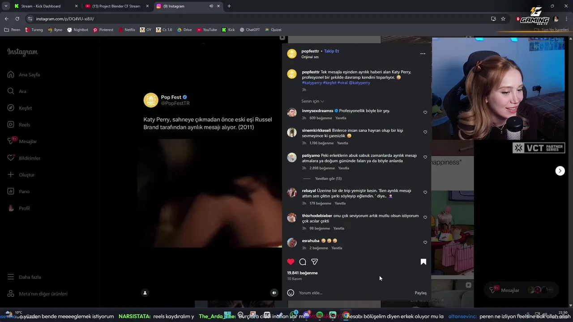The width and height of the screenshot is (573, 322).
Task: Open Daha fazla menu
Action: click(24, 277)
